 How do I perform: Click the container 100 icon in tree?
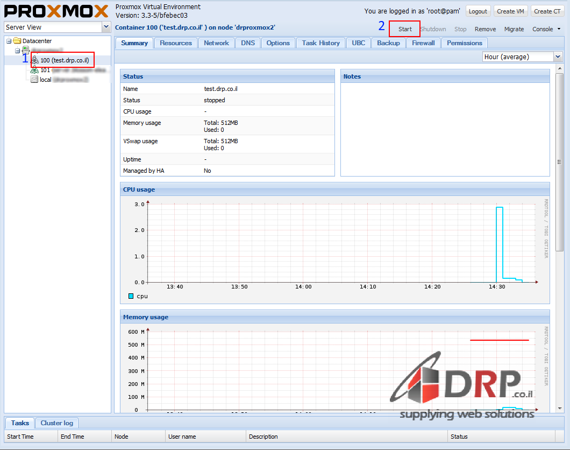coord(35,60)
